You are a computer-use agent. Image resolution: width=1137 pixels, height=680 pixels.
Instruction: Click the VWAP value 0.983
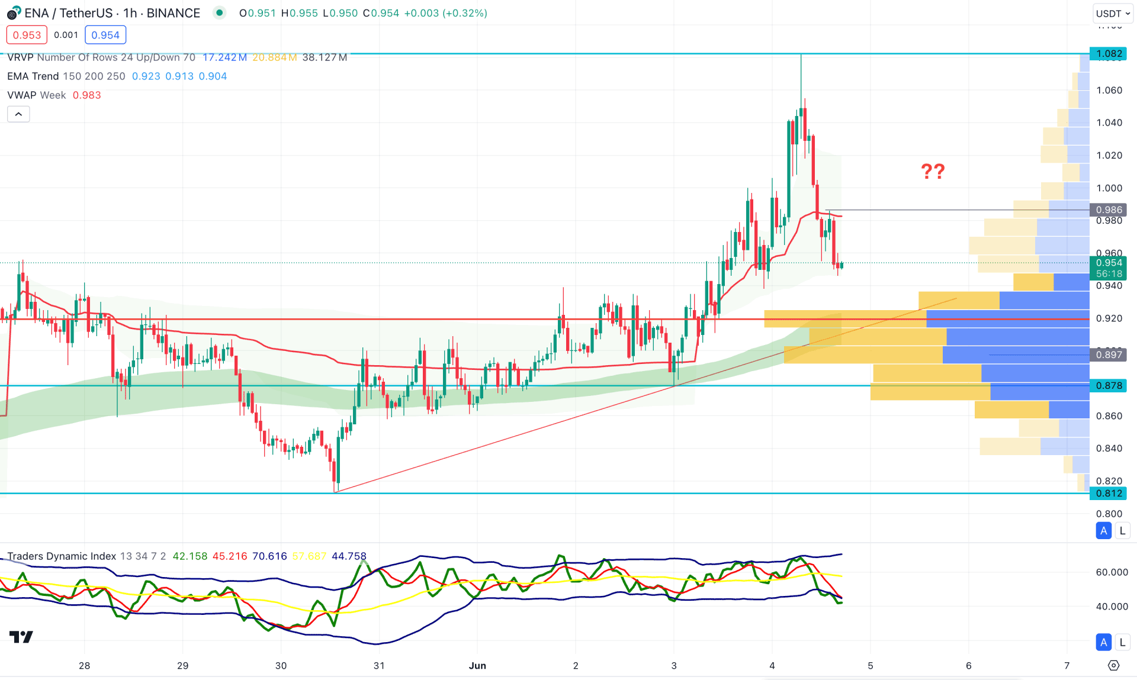[86, 95]
